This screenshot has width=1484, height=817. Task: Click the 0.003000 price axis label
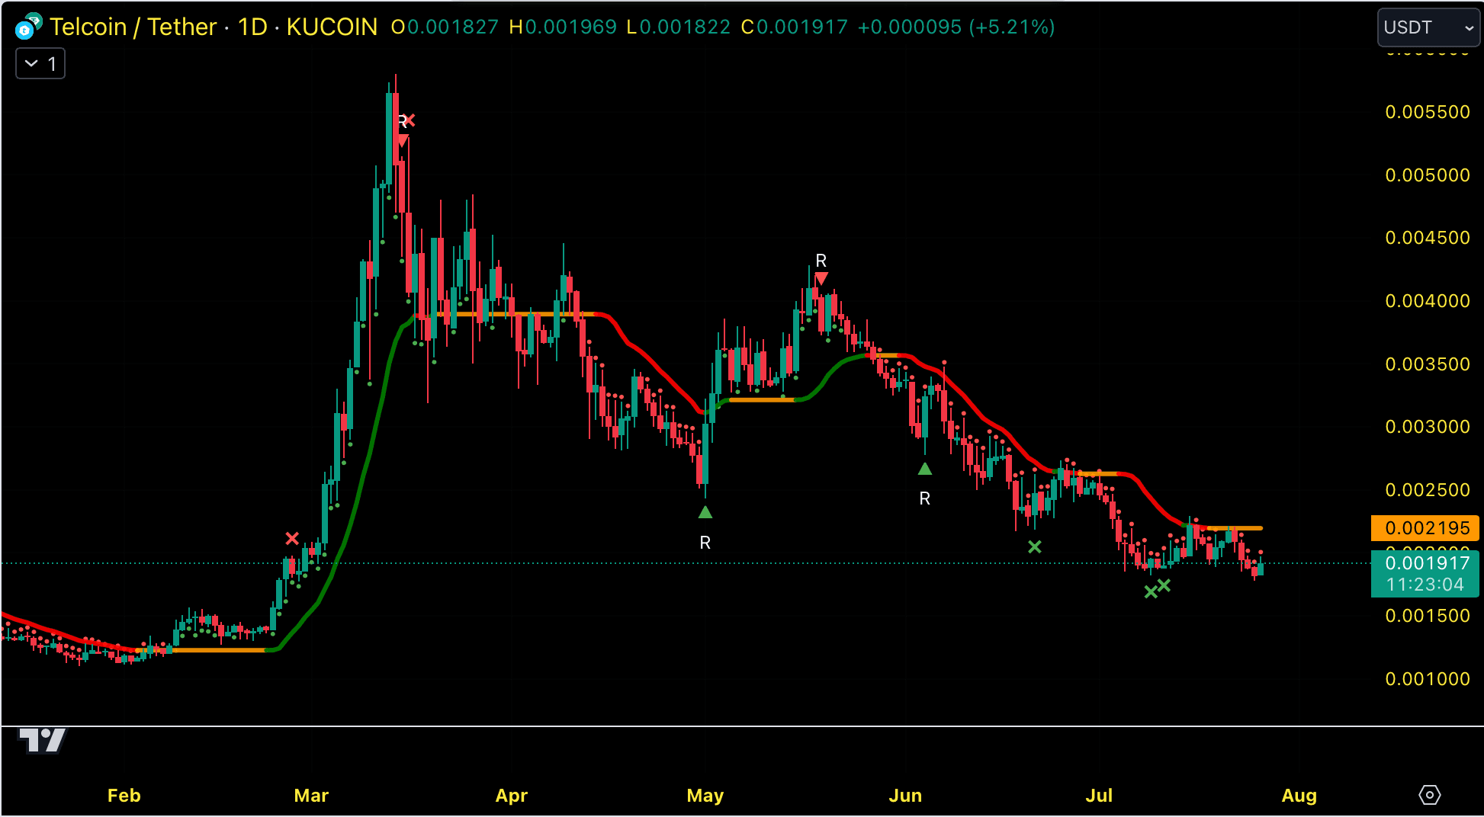[1428, 427]
